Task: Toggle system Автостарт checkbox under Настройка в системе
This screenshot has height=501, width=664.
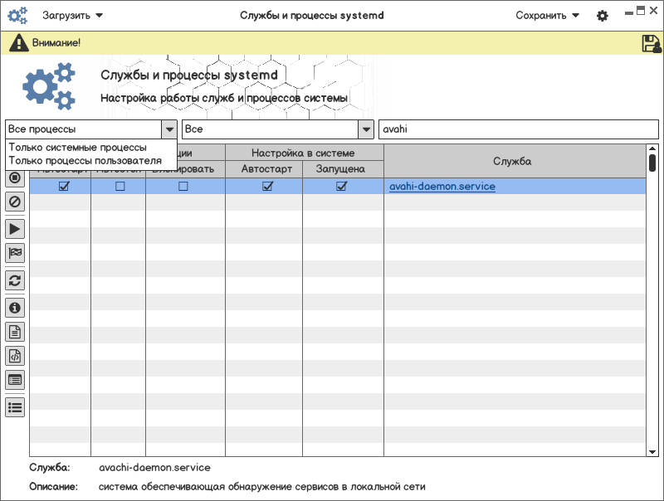Action: 267,187
